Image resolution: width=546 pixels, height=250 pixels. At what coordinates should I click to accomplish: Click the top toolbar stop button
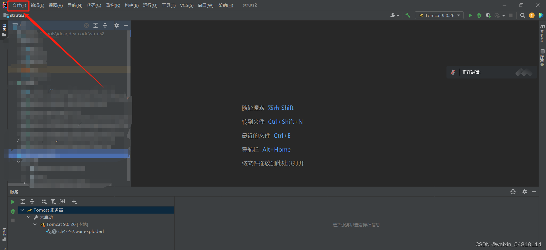(511, 15)
